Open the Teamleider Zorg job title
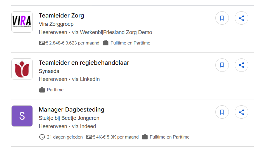Screen dimensions: 278x151 (61, 15)
